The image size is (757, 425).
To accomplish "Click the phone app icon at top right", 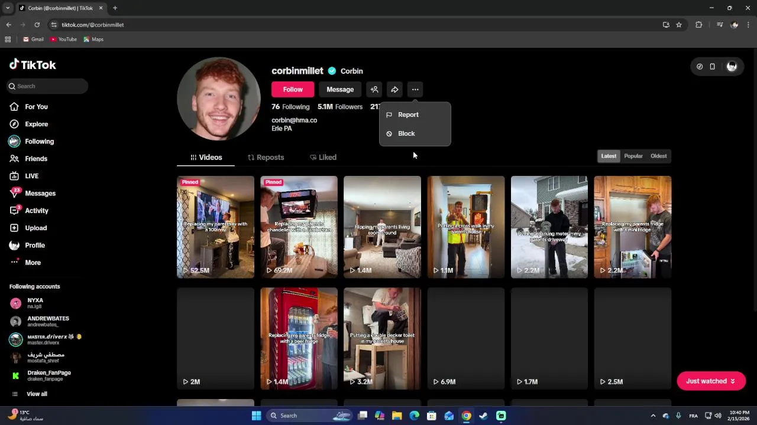I will 713,67.
